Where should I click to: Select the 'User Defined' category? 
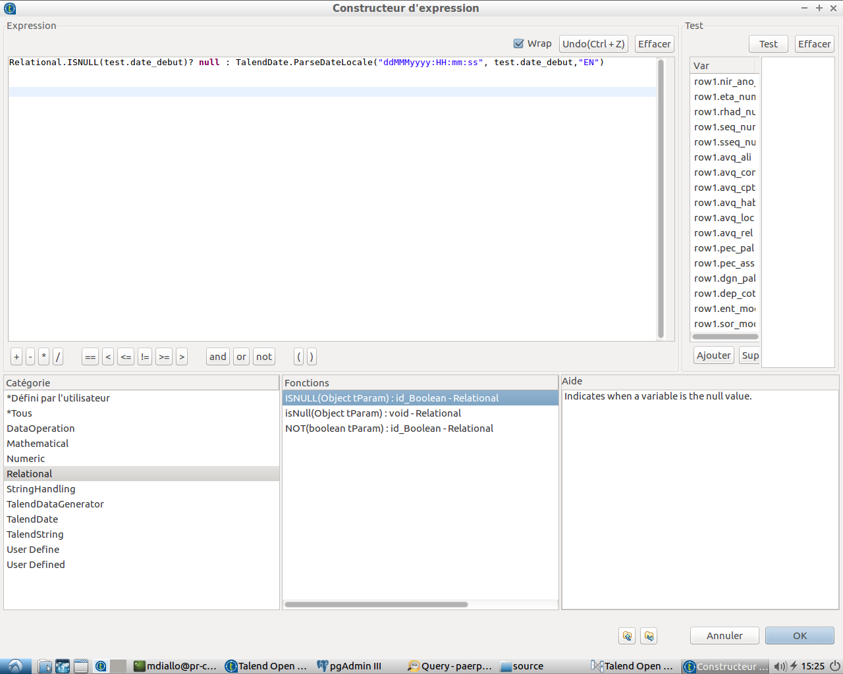click(142, 565)
